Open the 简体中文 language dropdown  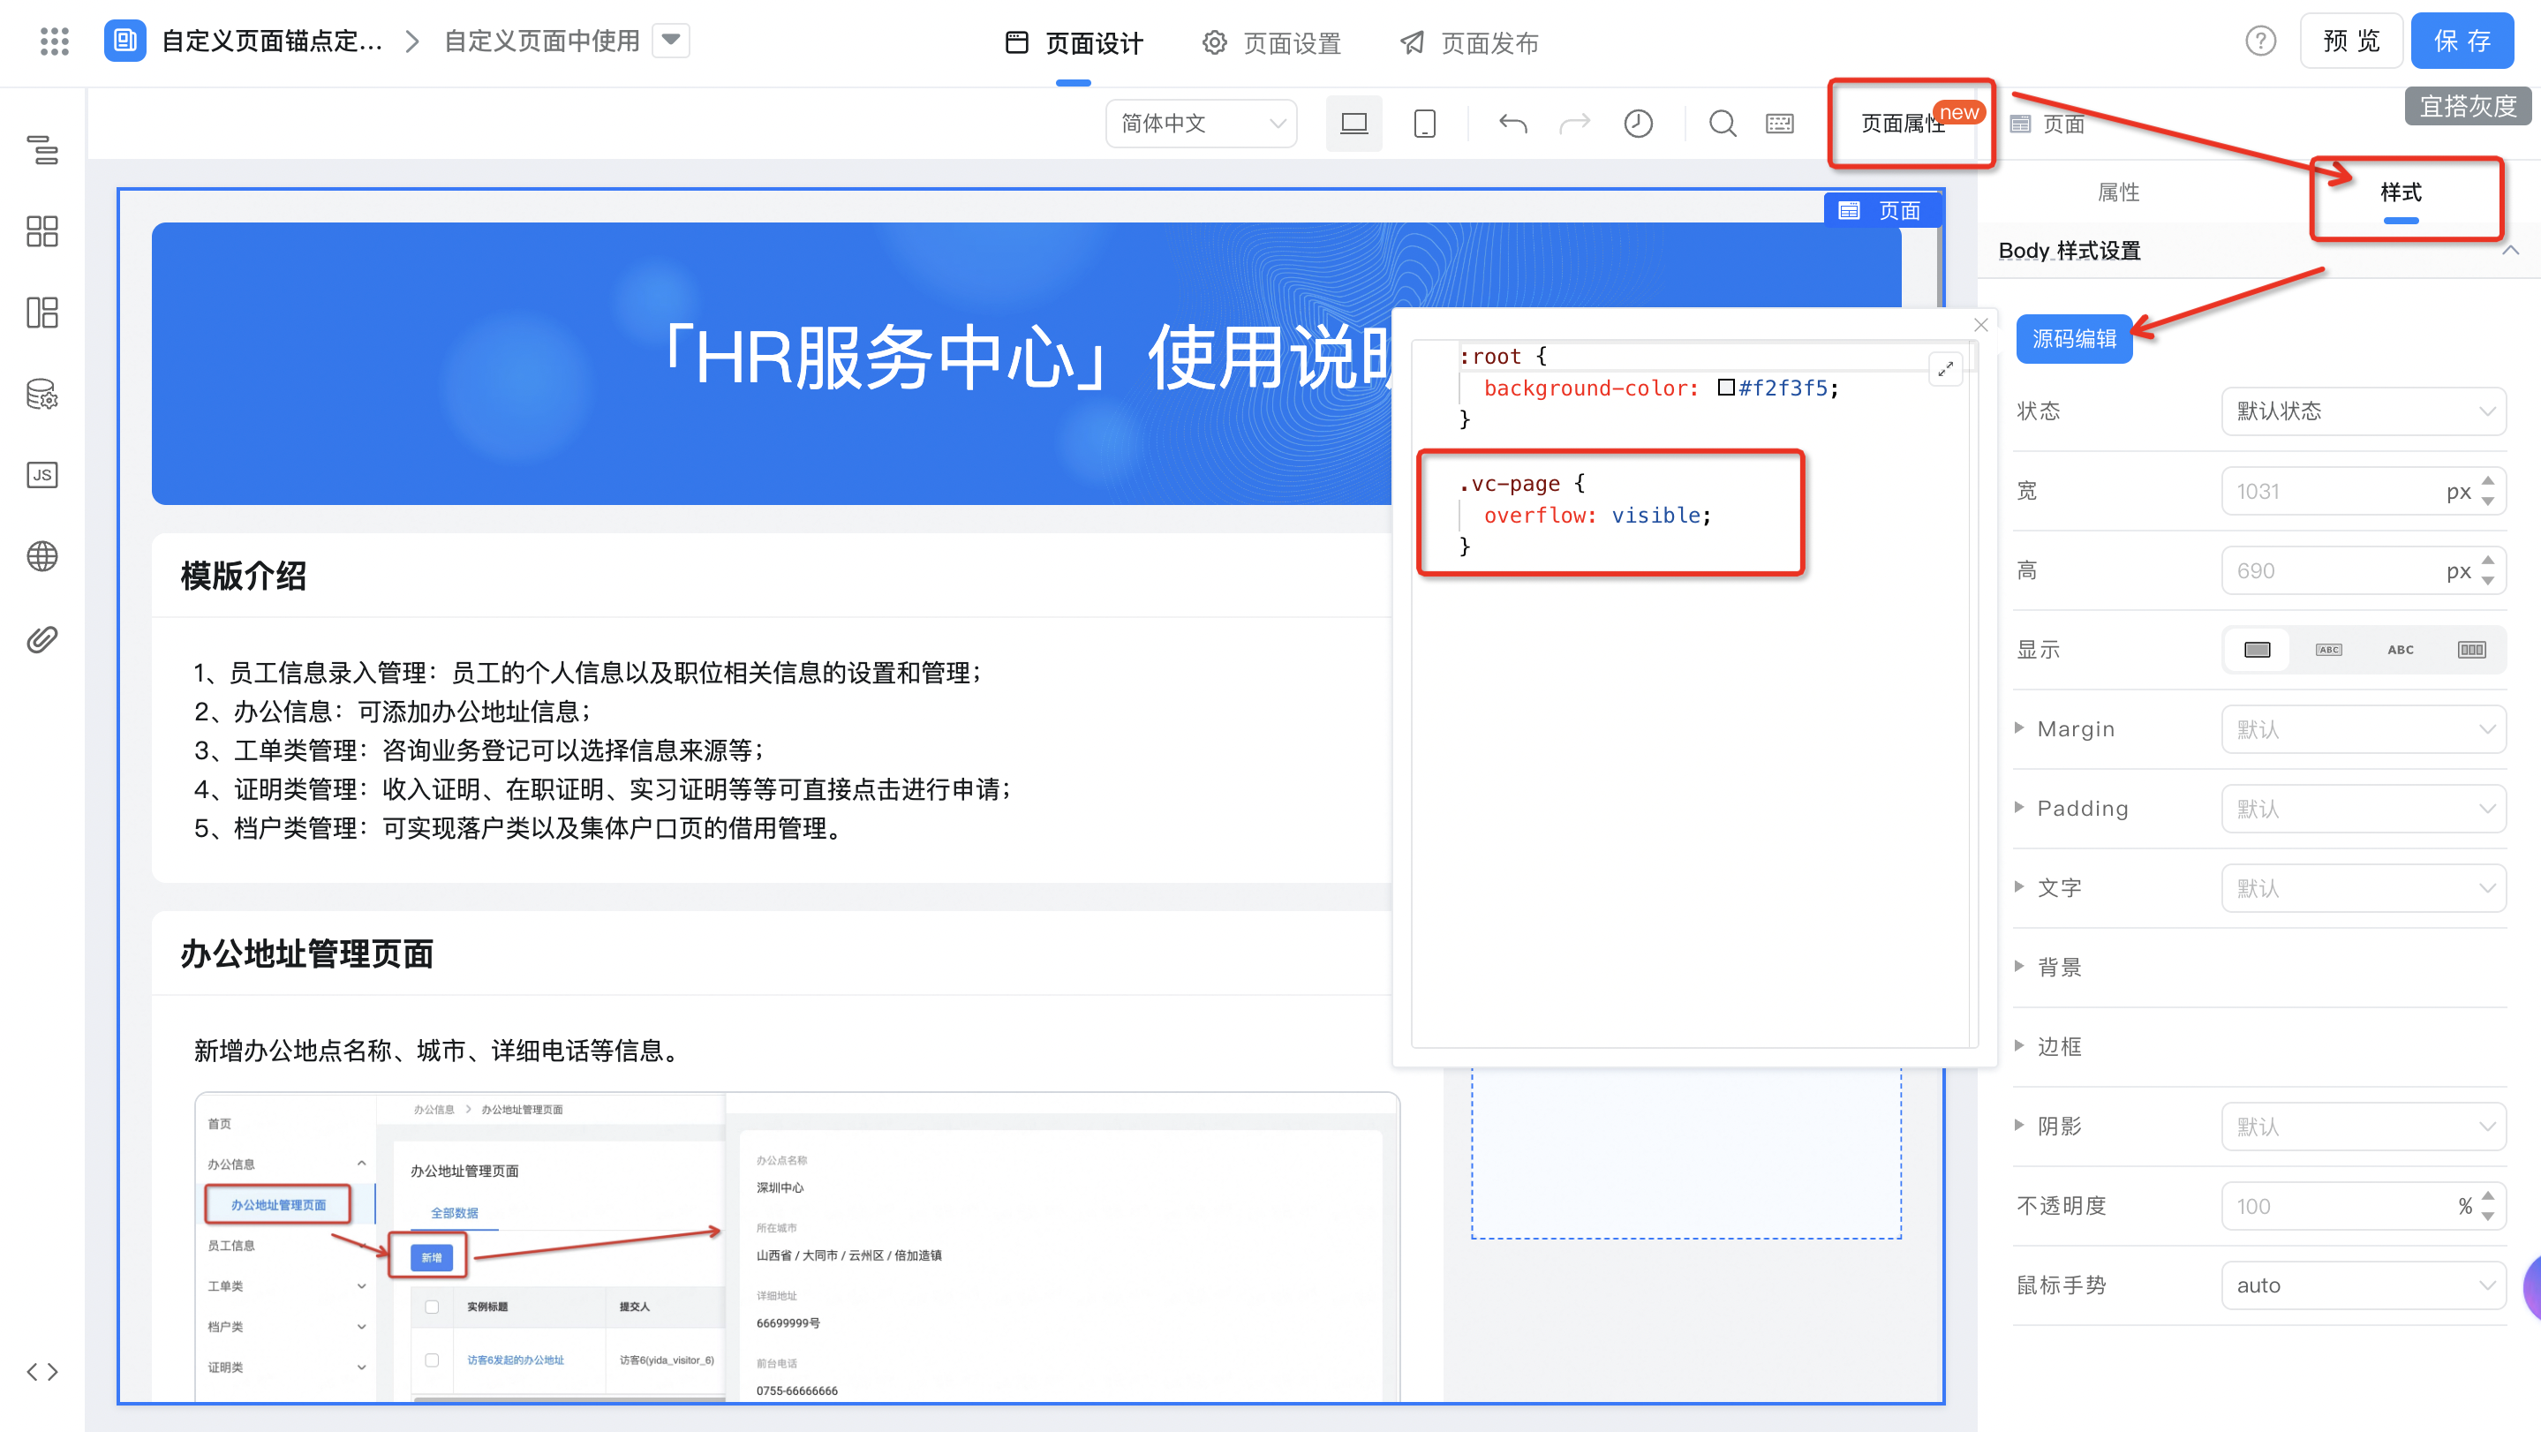[x=1202, y=124]
